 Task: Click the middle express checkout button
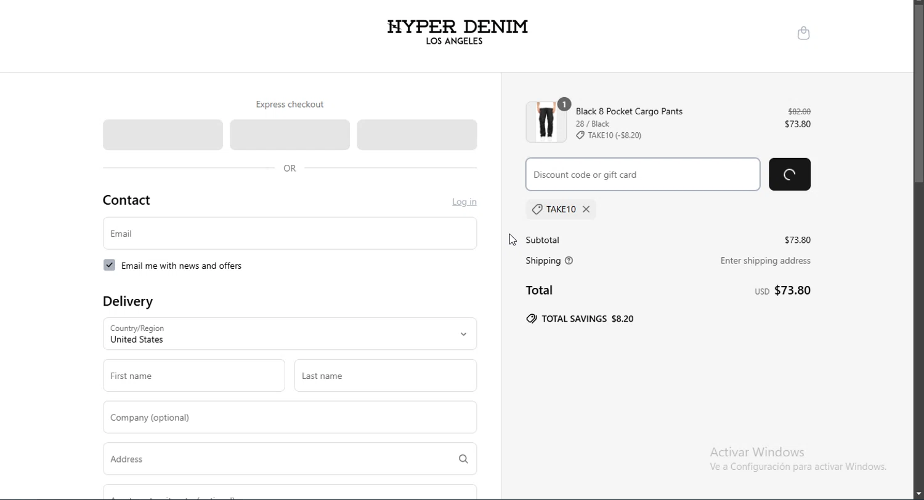pyautogui.click(x=290, y=135)
